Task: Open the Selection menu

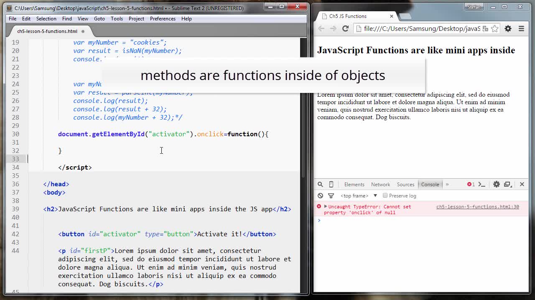Action: [46, 18]
